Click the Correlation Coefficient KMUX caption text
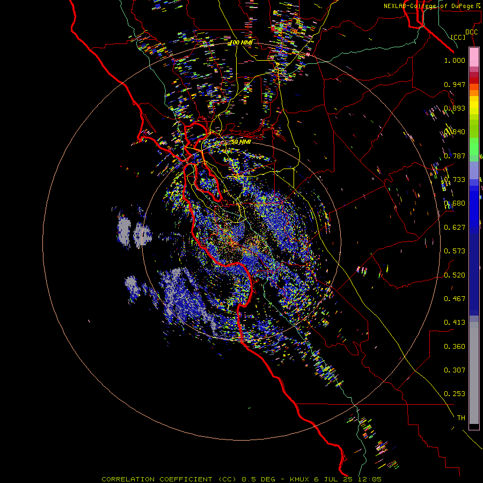The width and height of the screenshot is (483, 483). (x=241, y=479)
